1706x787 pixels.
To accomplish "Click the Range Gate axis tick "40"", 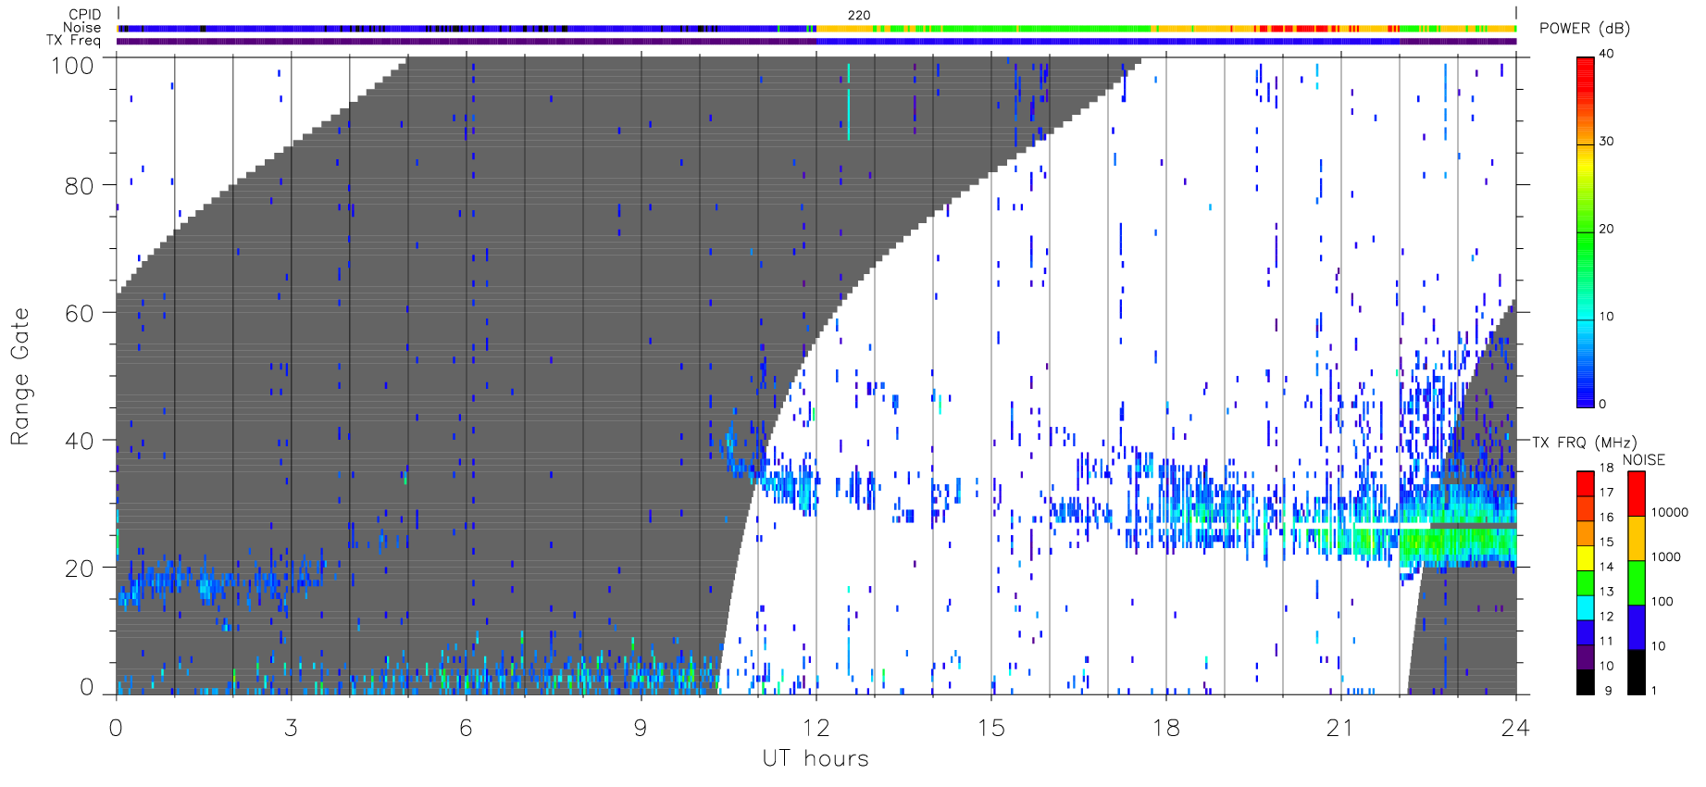I will pyautogui.click(x=80, y=441).
